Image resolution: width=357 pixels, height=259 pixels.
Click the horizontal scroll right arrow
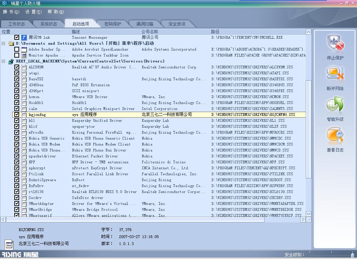[x=303, y=220]
